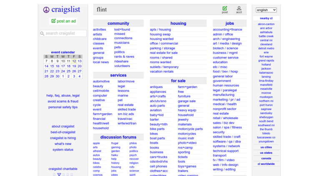This screenshot has width=324, height=176.
Task: Open cell phones for sale
Action: (x=158, y=166)
